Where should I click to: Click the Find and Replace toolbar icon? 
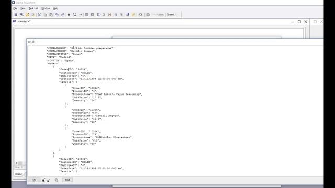[74, 15]
